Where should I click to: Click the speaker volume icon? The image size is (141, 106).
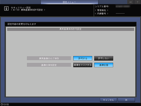coord(131,2)
